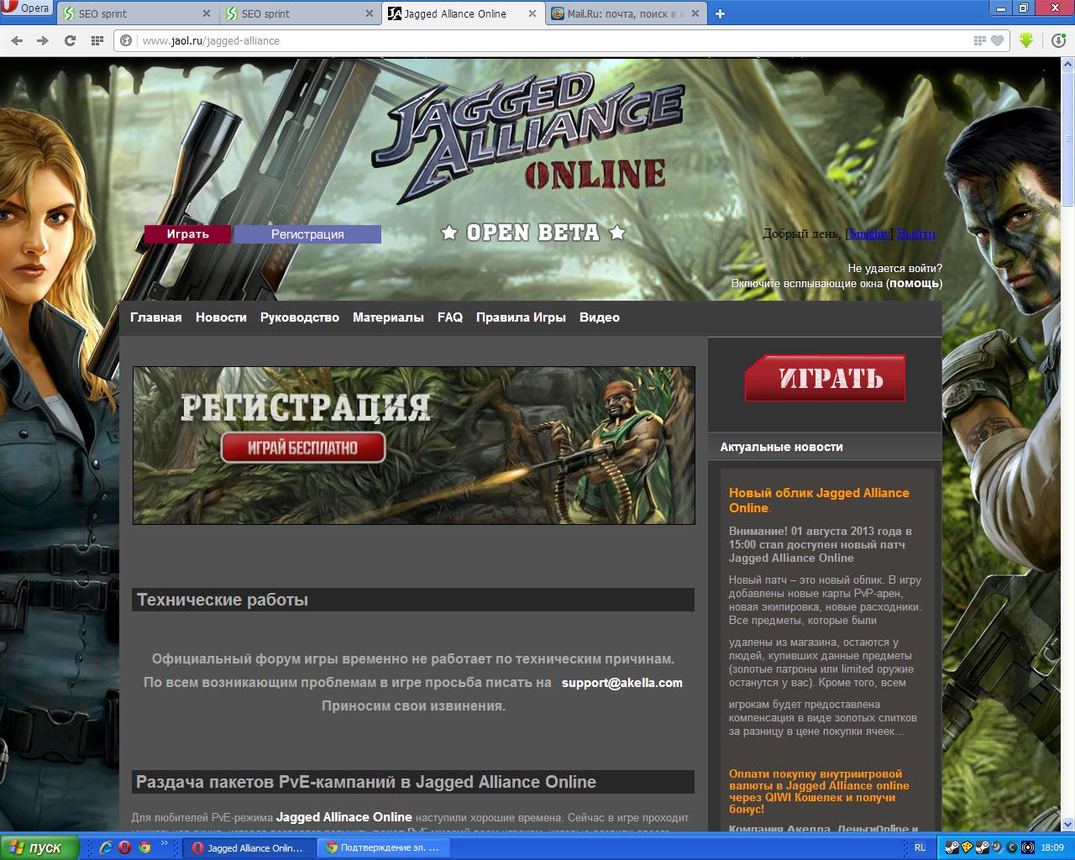Click the purple Регистрация button

pos(307,234)
